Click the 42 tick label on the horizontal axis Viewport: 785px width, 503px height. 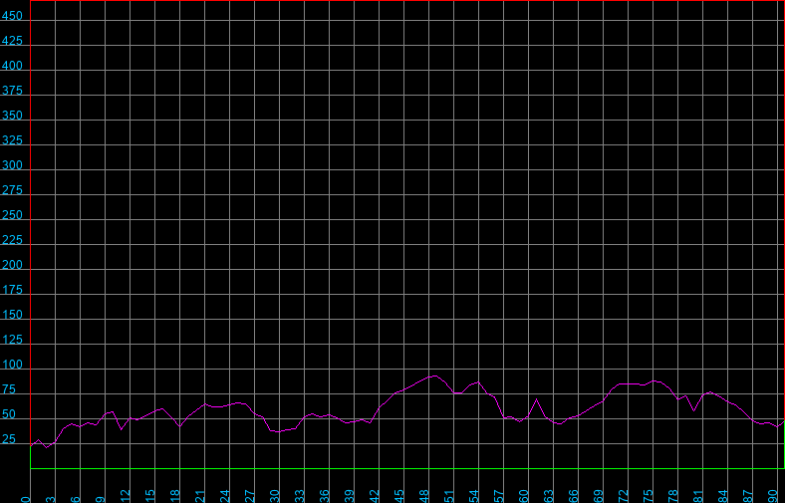tap(375, 496)
